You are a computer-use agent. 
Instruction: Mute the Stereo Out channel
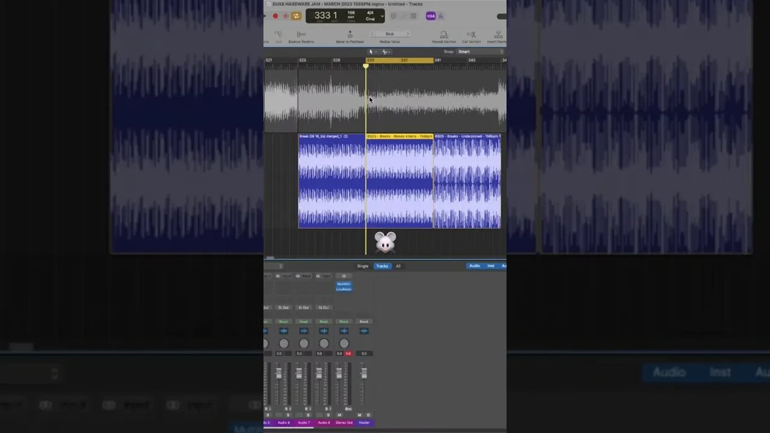coord(339,415)
